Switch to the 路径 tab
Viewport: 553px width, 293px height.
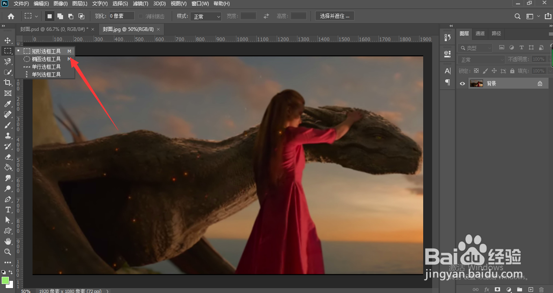[x=496, y=33]
